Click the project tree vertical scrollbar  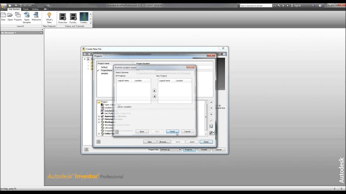coord(206,117)
